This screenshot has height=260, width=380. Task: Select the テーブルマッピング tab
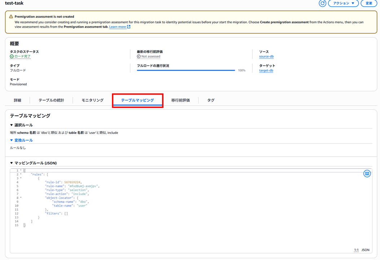(x=137, y=100)
